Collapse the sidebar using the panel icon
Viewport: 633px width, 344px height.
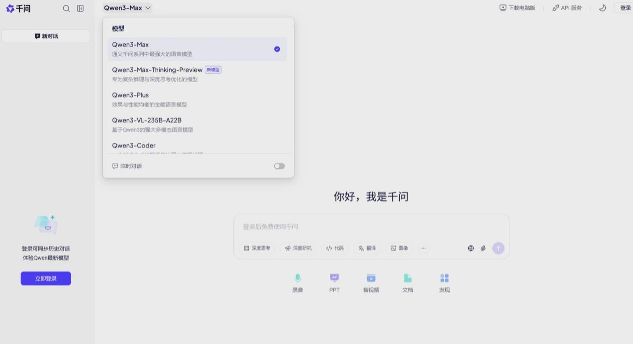(x=80, y=8)
